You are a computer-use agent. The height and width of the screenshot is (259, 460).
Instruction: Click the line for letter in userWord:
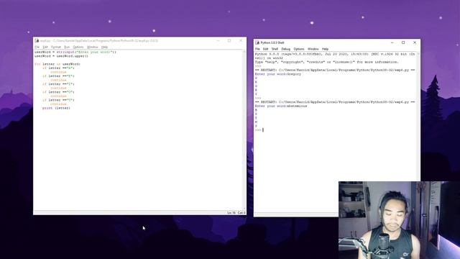[x=57, y=64]
